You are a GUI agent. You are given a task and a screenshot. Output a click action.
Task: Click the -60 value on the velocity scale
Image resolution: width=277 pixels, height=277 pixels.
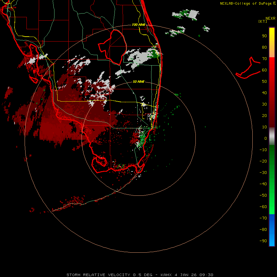coord(263,207)
